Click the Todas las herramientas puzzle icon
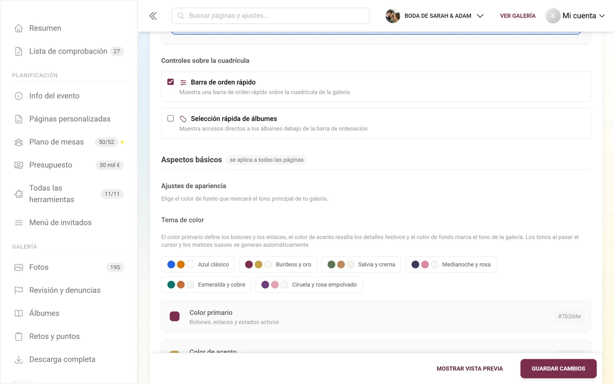This screenshot has height=384, width=614. pos(19,194)
